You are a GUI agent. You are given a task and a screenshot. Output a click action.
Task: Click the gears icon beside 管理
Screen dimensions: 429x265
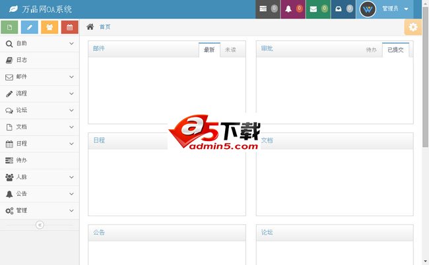pos(9,211)
